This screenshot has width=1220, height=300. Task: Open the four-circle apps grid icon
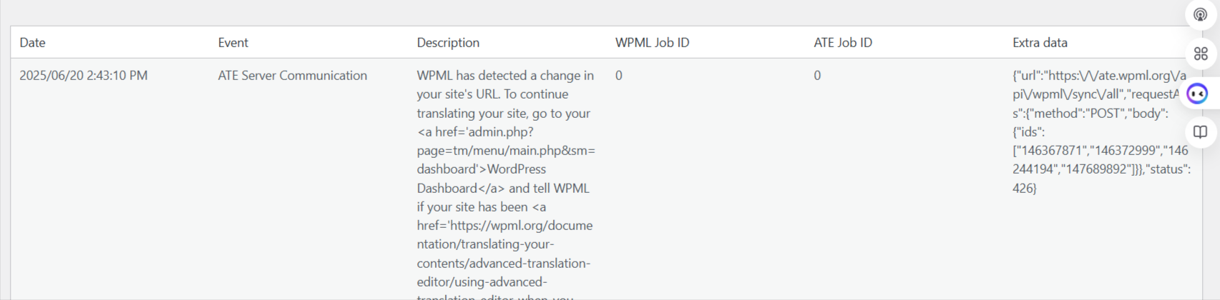pos(1201,54)
